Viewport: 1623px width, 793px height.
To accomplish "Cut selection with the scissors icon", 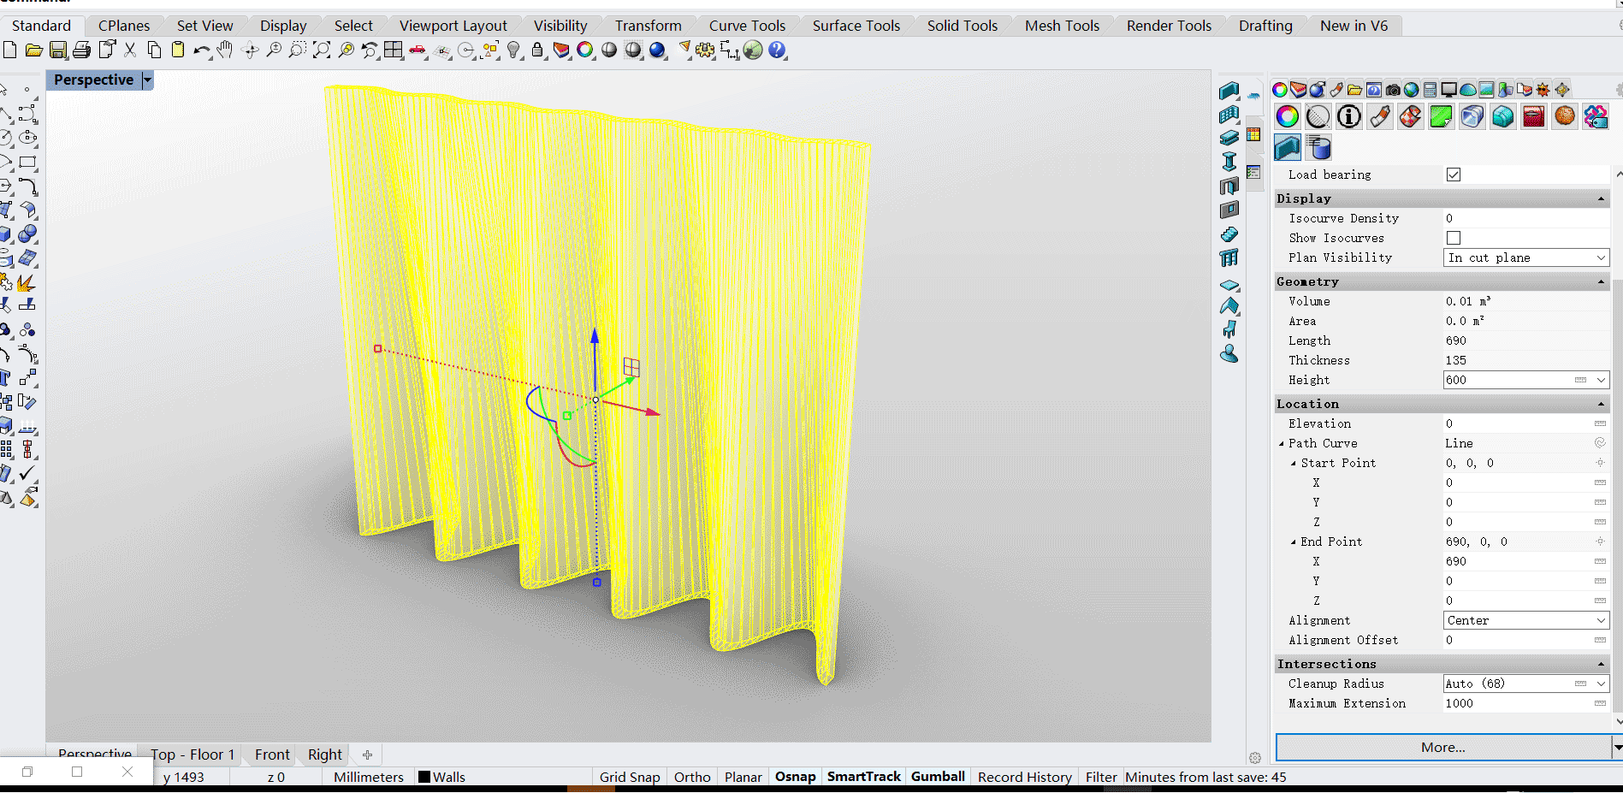I will [x=130, y=50].
